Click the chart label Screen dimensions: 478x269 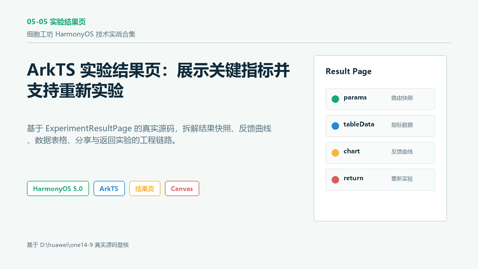(x=352, y=151)
